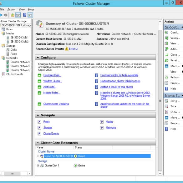Click the green arrow beside Validate Cluster
The height and width of the screenshot is (183, 183).
point(39,81)
